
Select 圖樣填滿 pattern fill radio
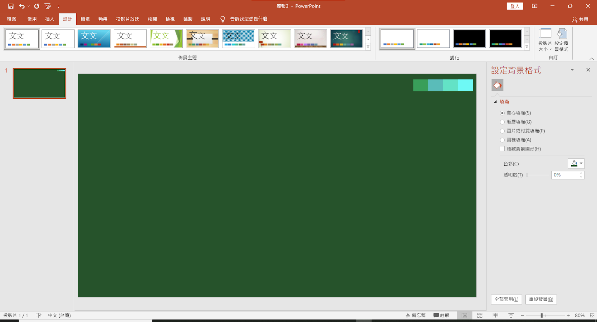[502, 140]
